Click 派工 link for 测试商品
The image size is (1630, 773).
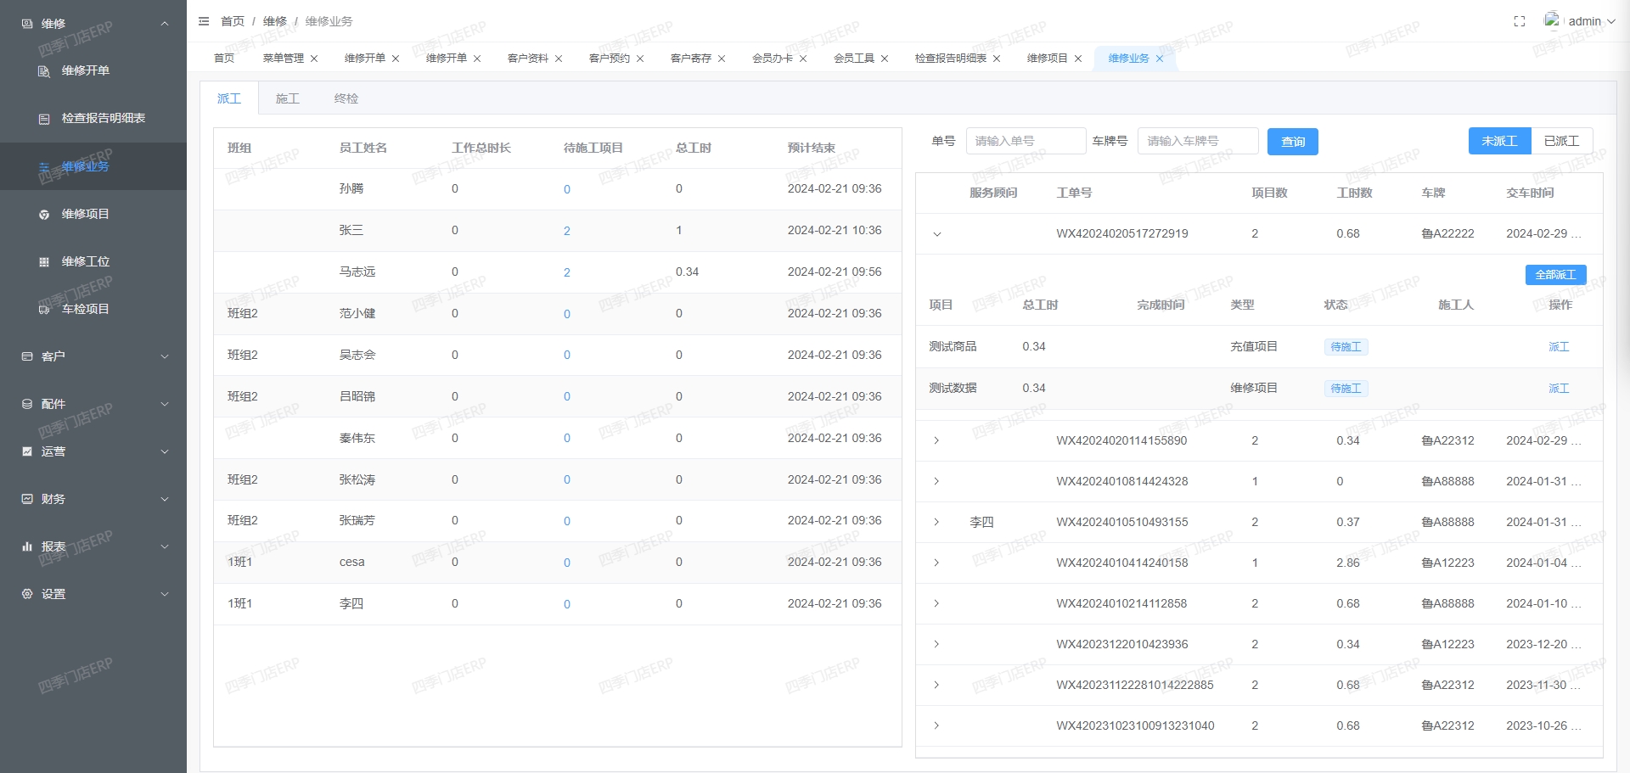tap(1559, 347)
